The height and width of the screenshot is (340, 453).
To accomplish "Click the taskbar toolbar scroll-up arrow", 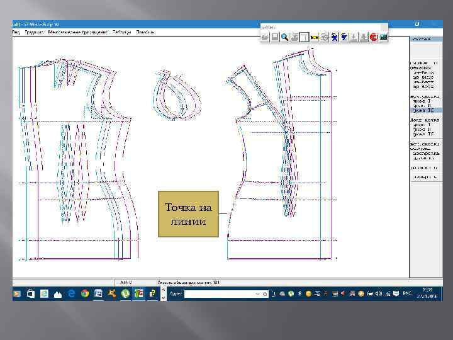I will point(163,290).
